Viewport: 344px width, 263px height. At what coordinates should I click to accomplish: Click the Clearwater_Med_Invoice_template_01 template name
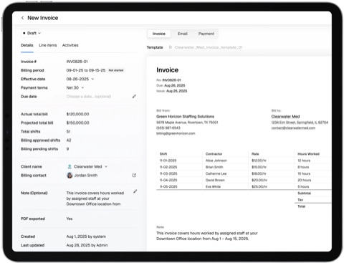[x=209, y=47]
